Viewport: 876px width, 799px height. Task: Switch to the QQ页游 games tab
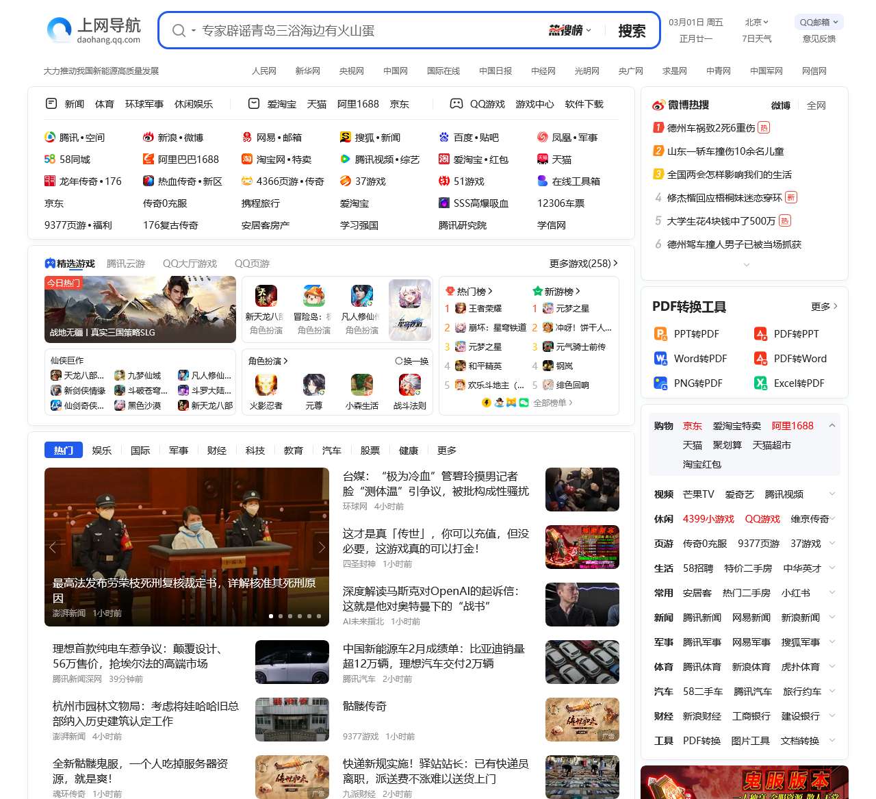click(x=252, y=263)
